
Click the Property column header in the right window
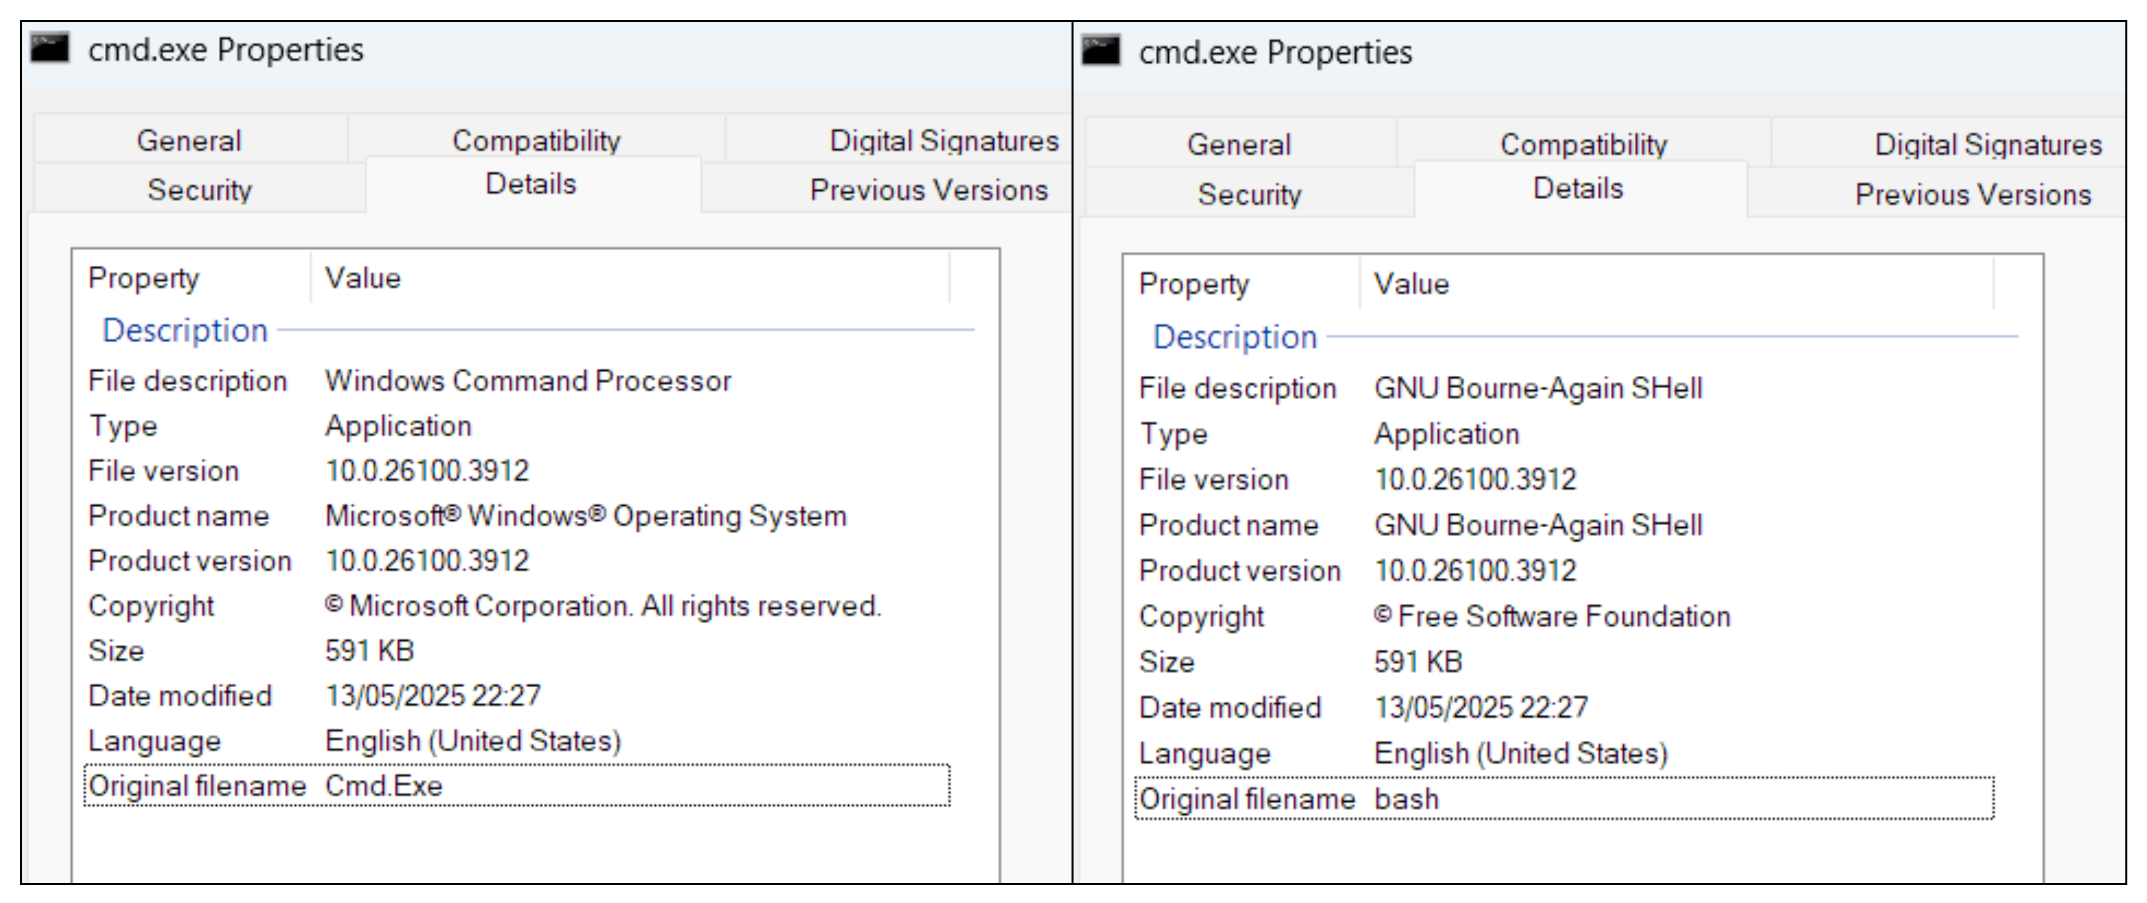coord(1242,283)
